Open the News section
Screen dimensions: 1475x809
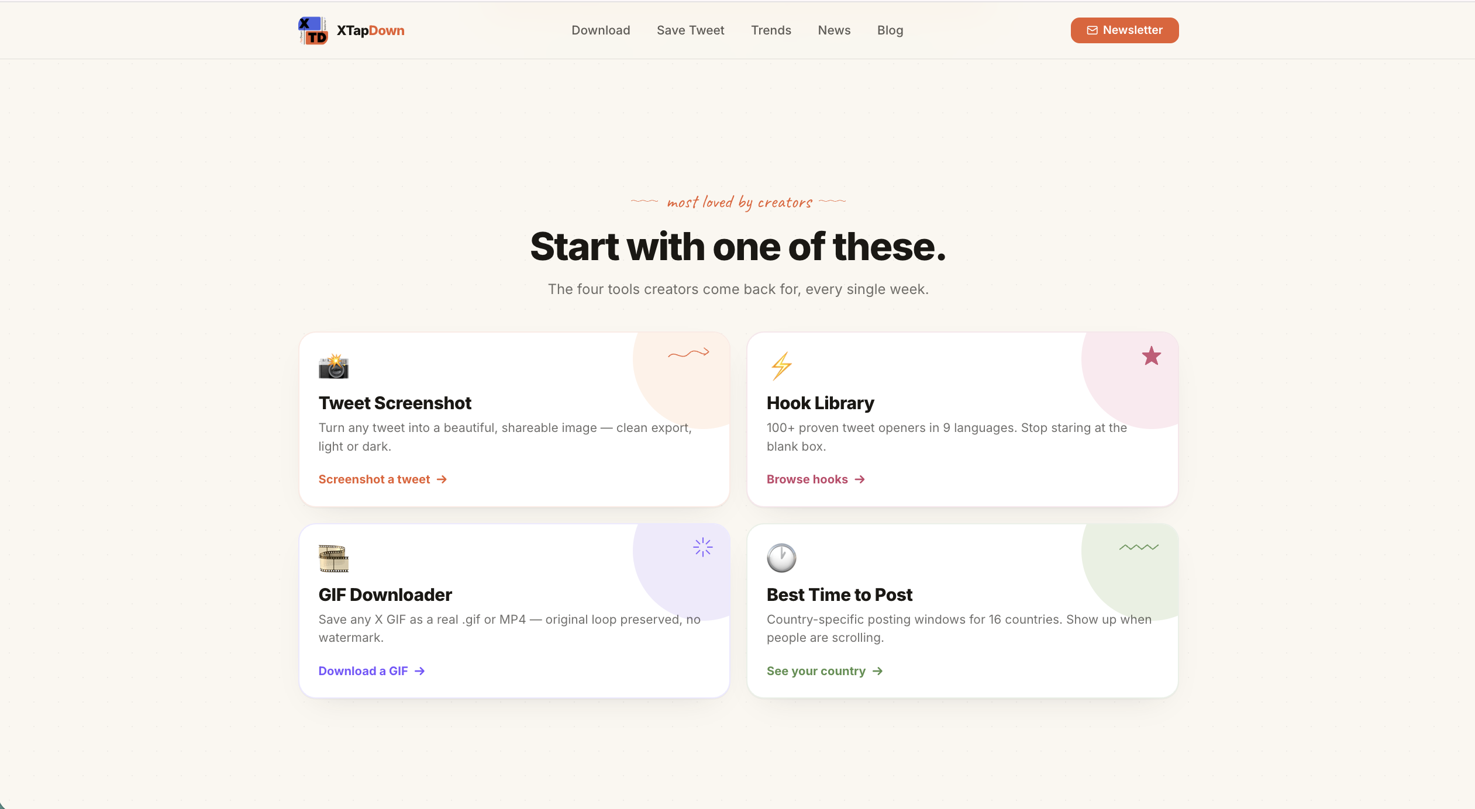[834, 30]
